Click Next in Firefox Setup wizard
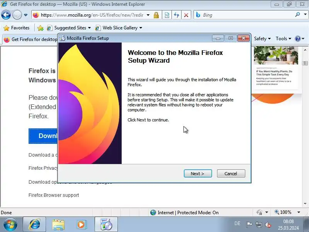Viewport: 309px width, 232px height. coord(198,174)
